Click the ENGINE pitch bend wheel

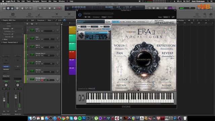[x=80, y=98]
